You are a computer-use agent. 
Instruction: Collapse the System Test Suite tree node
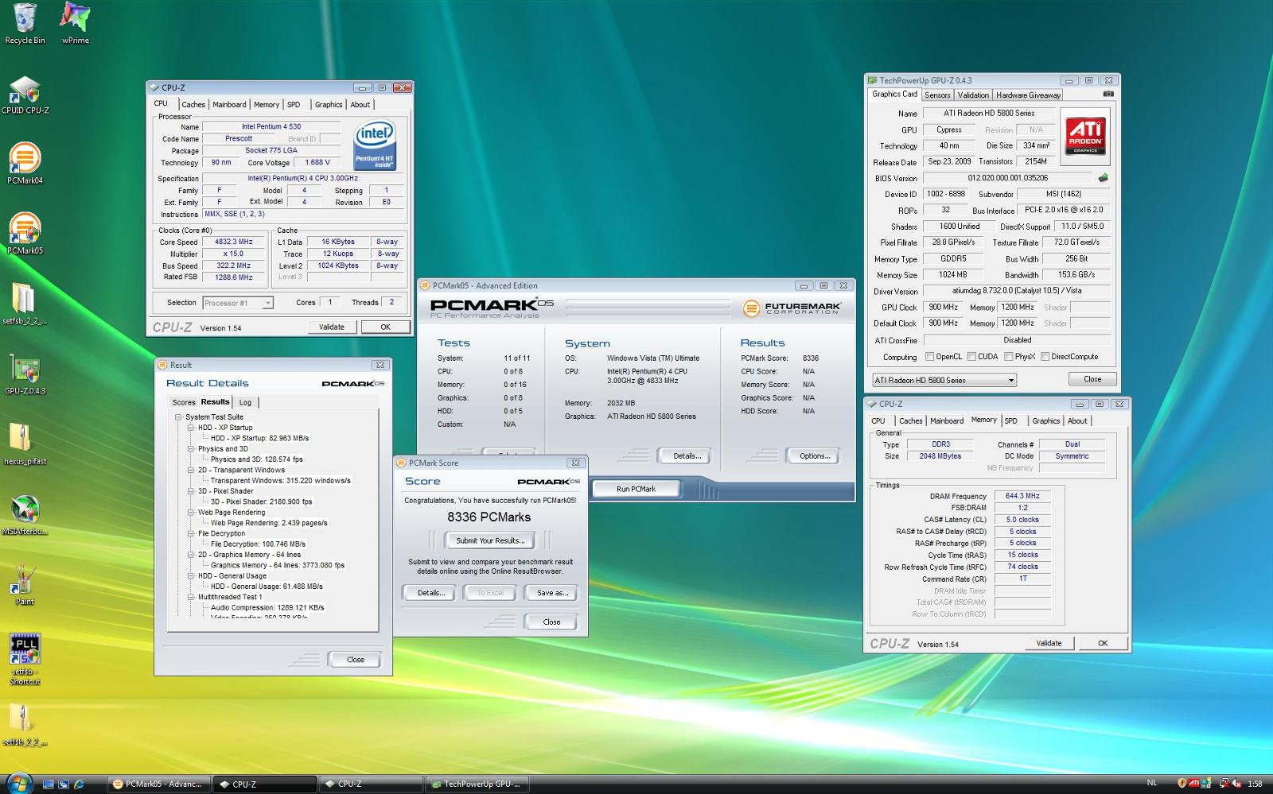pos(178,416)
